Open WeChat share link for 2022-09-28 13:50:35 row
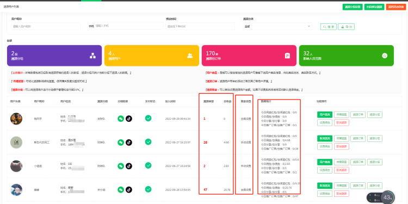 [x=121, y=190]
